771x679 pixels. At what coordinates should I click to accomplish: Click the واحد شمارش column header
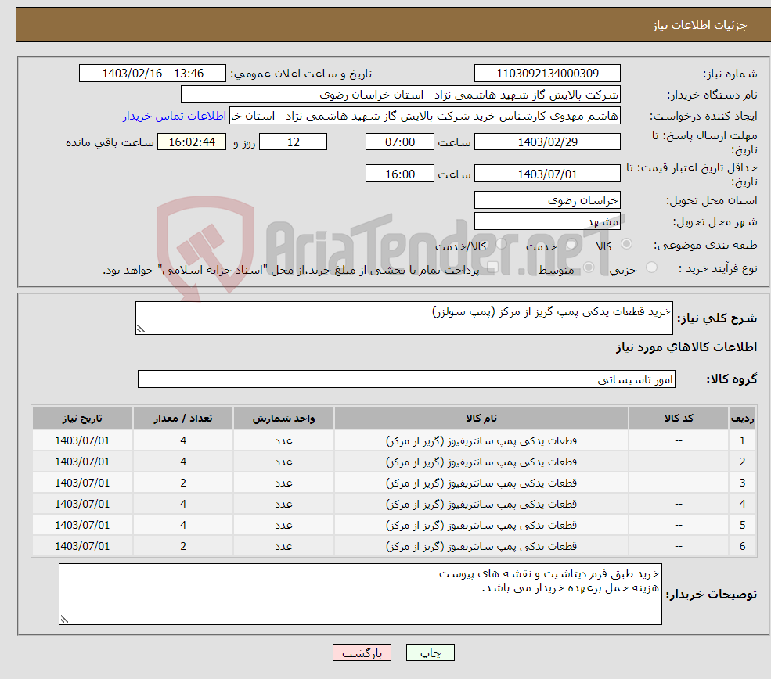coord(283,418)
